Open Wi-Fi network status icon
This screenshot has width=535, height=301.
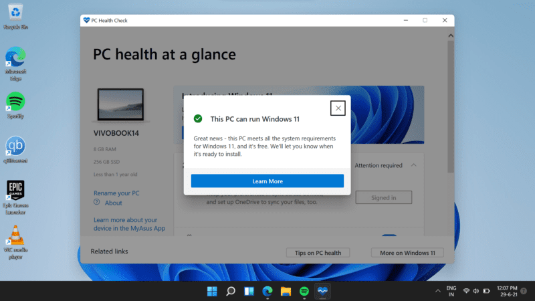466,291
